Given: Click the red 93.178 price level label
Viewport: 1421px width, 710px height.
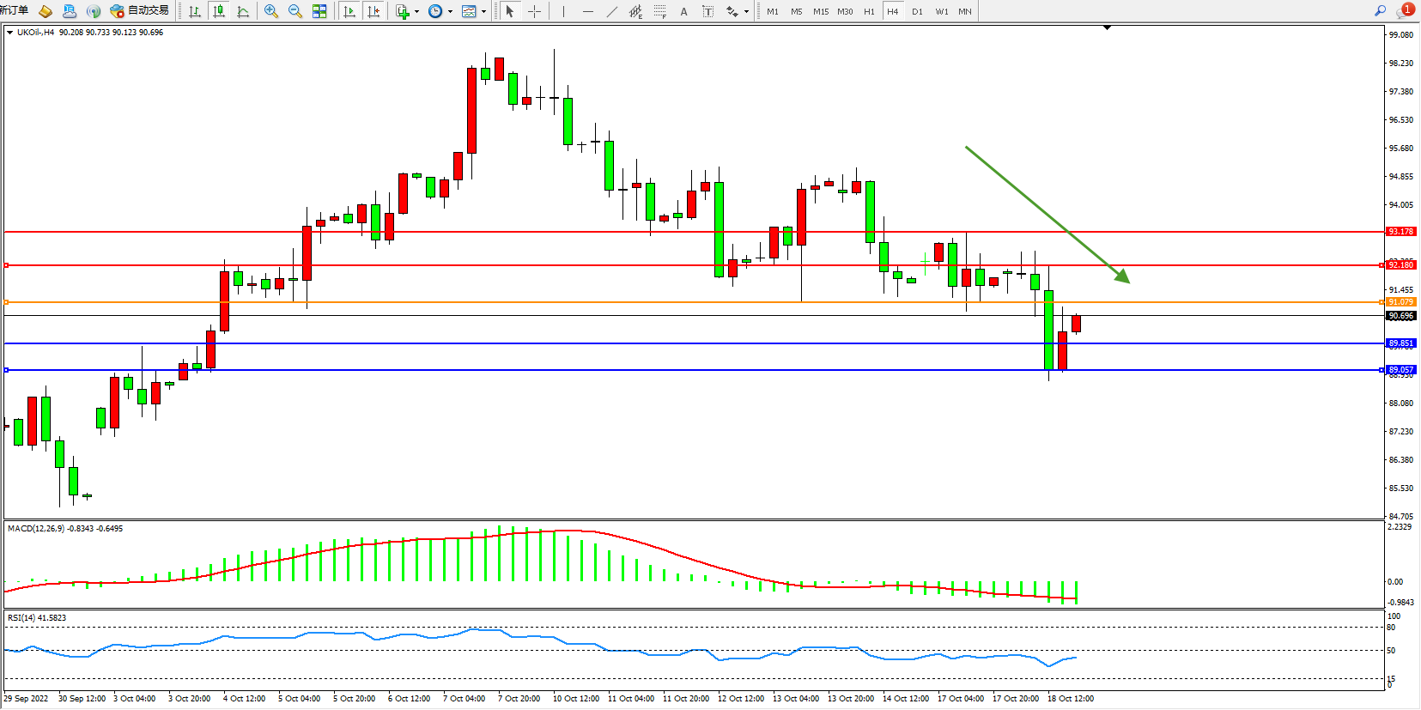Looking at the screenshot, I should 1400,232.
